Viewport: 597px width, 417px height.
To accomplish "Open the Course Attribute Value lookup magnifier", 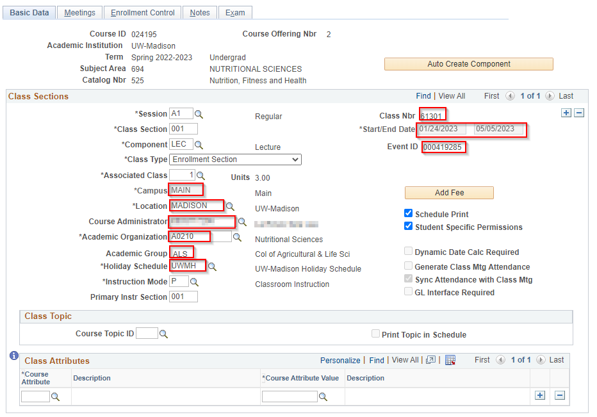I will (323, 397).
